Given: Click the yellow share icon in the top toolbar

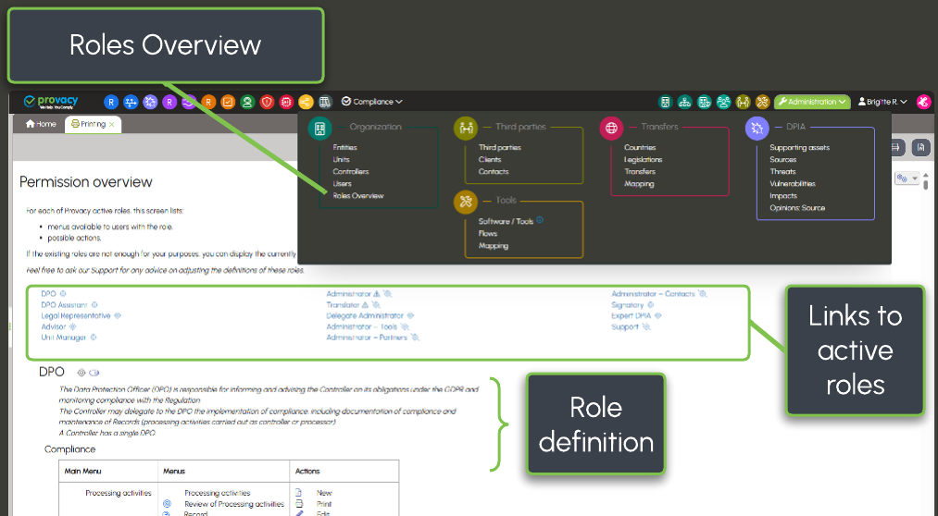Looking at the screenshot, I should coord(306,102).
